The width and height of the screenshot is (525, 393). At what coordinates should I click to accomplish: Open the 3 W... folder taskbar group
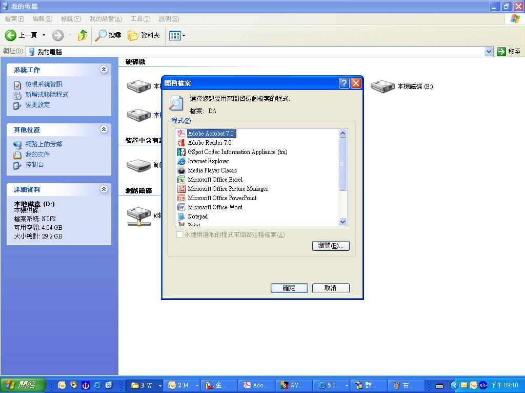pyautogui.click(x=144, y=385)
